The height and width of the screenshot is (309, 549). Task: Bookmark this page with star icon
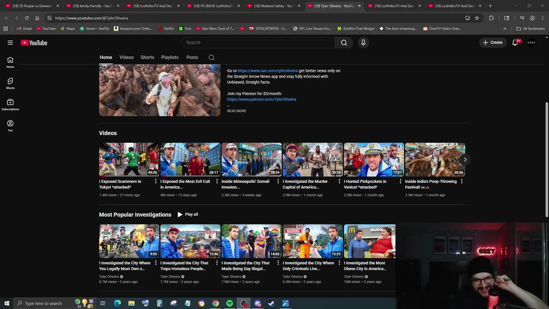point(477,18)
